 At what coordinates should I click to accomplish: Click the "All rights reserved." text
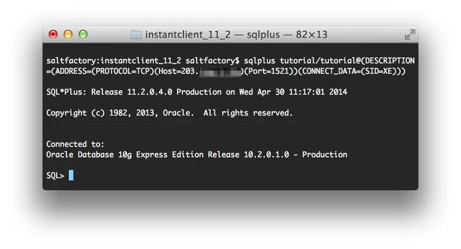pyautogui.click(x=248, y=113)
